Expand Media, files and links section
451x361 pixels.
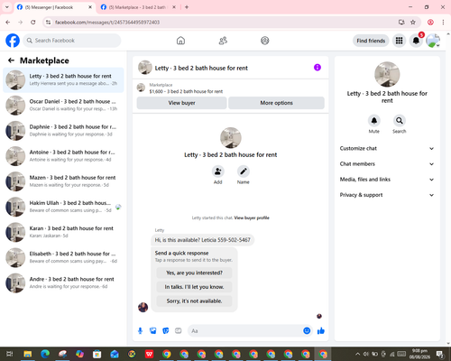coord(387,180)
